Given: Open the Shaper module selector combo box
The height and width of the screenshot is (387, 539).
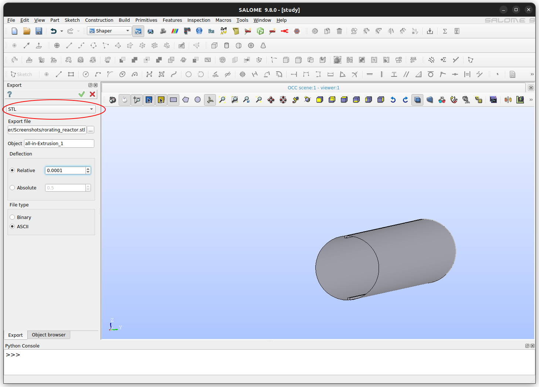Looking at the screenshot, I should coord(109,31).
